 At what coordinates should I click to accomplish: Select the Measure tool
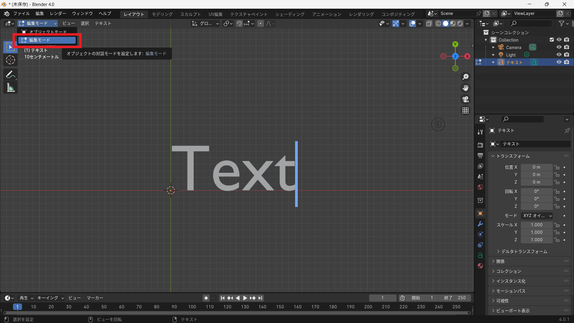[10, 88]
